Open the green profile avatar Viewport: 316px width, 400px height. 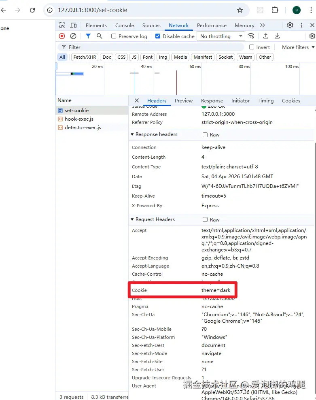coord(296,10)
